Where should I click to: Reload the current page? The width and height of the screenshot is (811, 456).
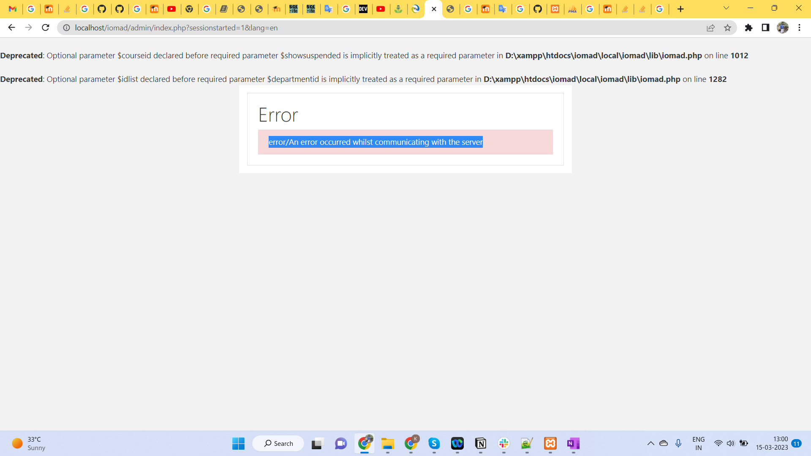(45, 27)
